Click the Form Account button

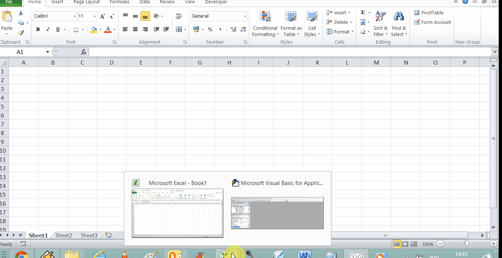(432, 22)
